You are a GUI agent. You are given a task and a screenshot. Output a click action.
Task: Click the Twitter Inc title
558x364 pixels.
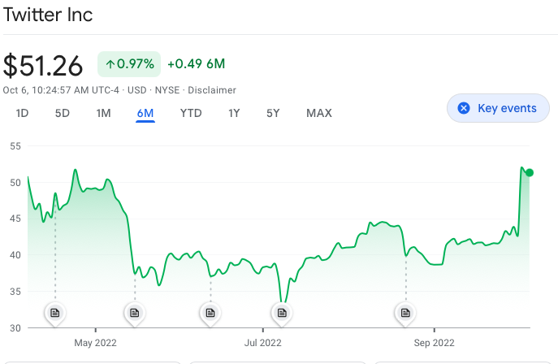[48, 15]
